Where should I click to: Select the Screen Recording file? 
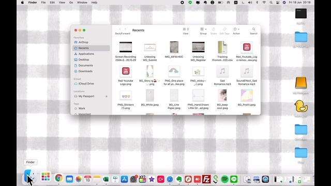[x=126, y=51]
